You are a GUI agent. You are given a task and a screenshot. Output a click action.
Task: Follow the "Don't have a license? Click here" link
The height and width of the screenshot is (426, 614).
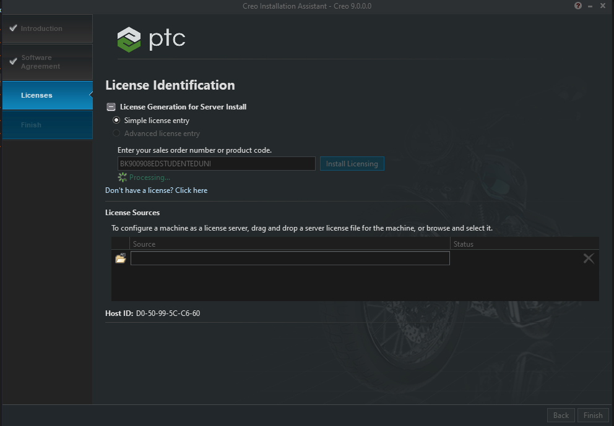(156, 190)
